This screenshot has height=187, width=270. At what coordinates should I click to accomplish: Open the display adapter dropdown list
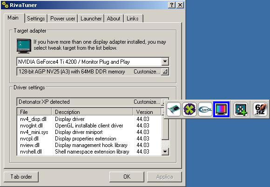(x=165, y=61)
